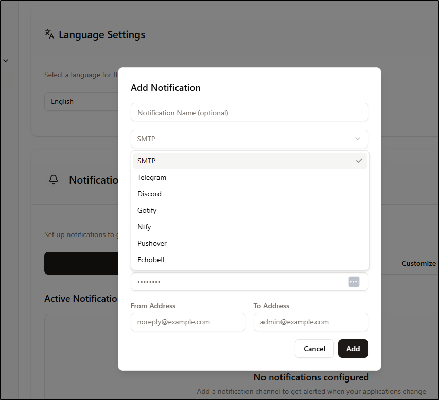
Task: Click the Notification Name input field
Action: pyautogui.click(x=250, y=112)
